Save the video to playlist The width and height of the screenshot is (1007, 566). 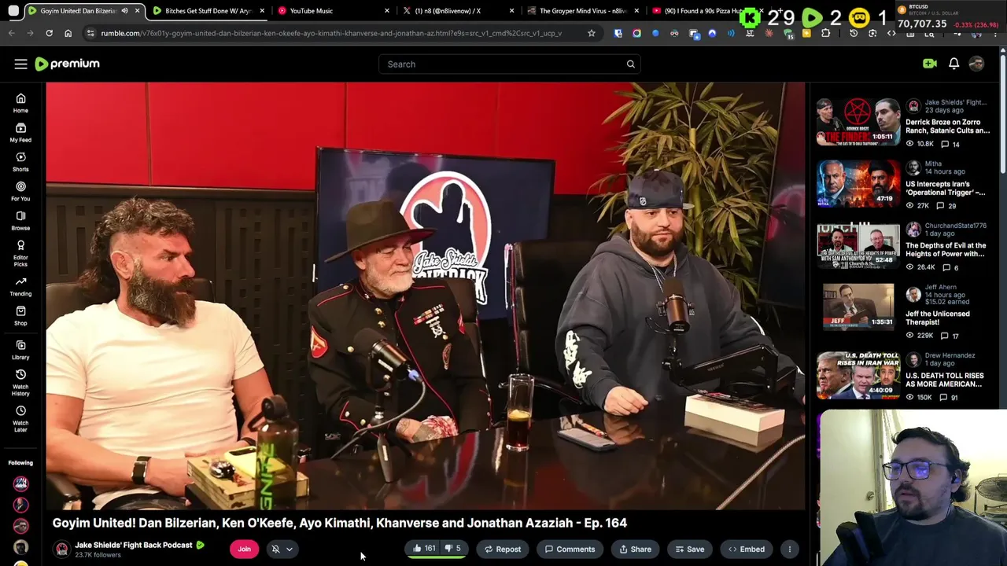click(x=689, y=549)
